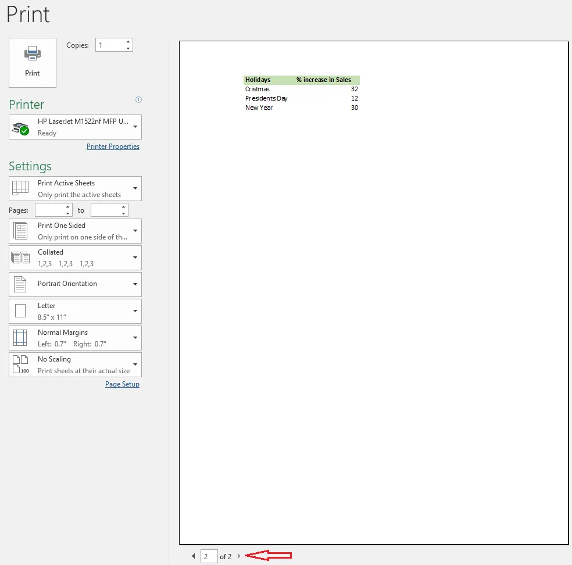This screenshot has width=572, height=565.
Task: Click the margins layout icon
Action: click(20, 337)
